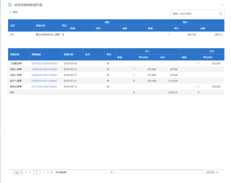Click the 单据日期 column header

72,55
